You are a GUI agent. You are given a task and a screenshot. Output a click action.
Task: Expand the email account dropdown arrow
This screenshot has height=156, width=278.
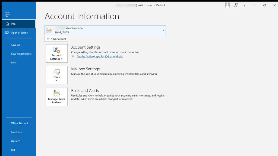(163, 30)
